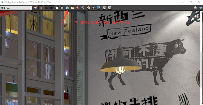Enable monochromatic mode gray circle

coord(62,8)
